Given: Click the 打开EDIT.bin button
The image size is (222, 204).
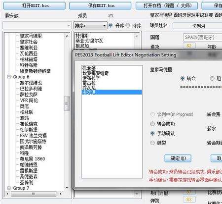Looking at the screenshot, I should coord(35,6).
